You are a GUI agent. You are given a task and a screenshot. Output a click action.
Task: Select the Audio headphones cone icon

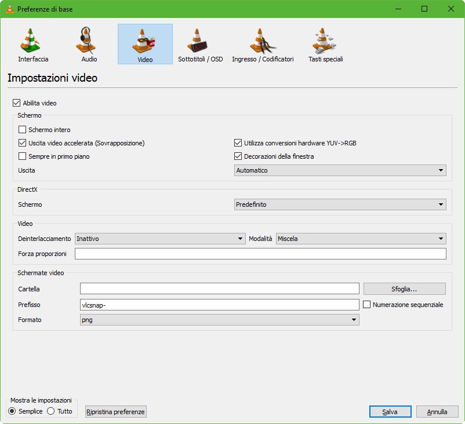point(89,41)
